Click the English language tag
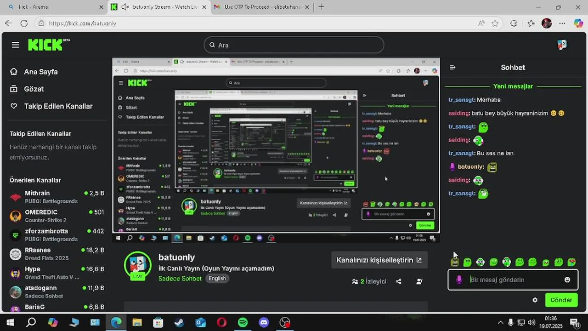588x331 pixels. [x=217, y=278]
